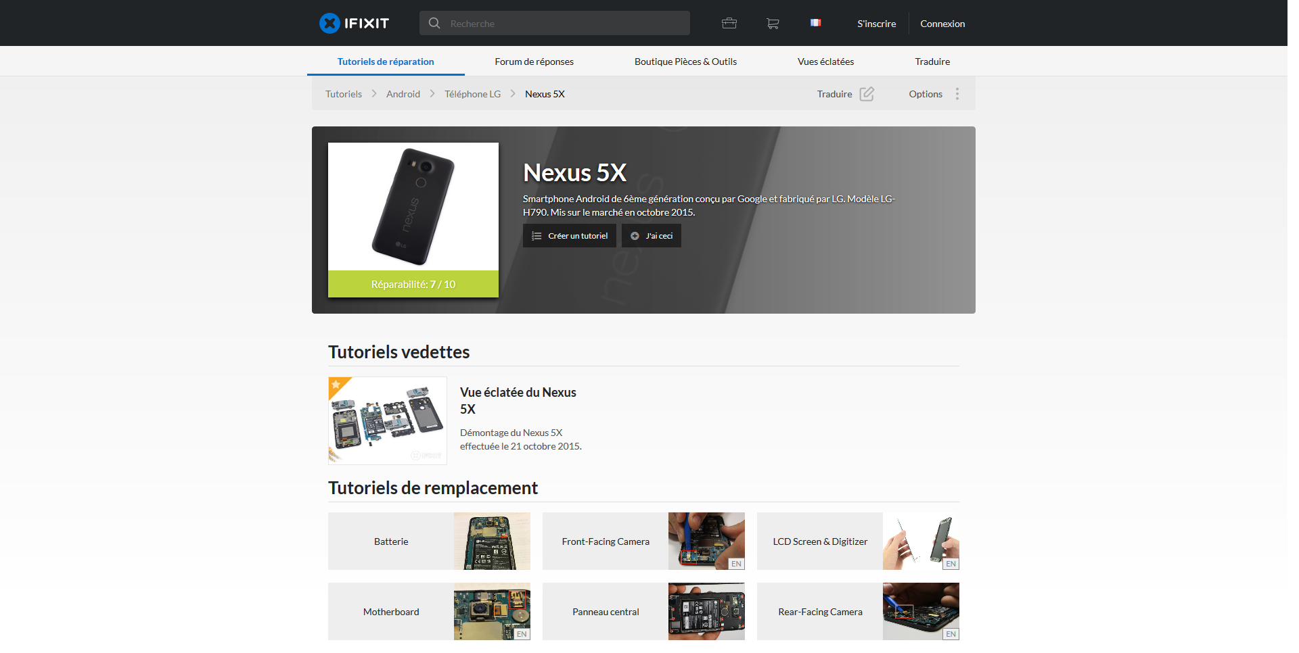Viewport: 1299px width, 653px height.
Task: Open the Front-Facing Camera guide
Action: coord(606,541)
